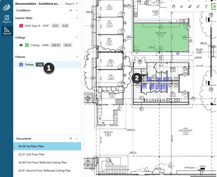Click the Reception 100 room label on plan
217x177 pixels.
tap(108, 133)
